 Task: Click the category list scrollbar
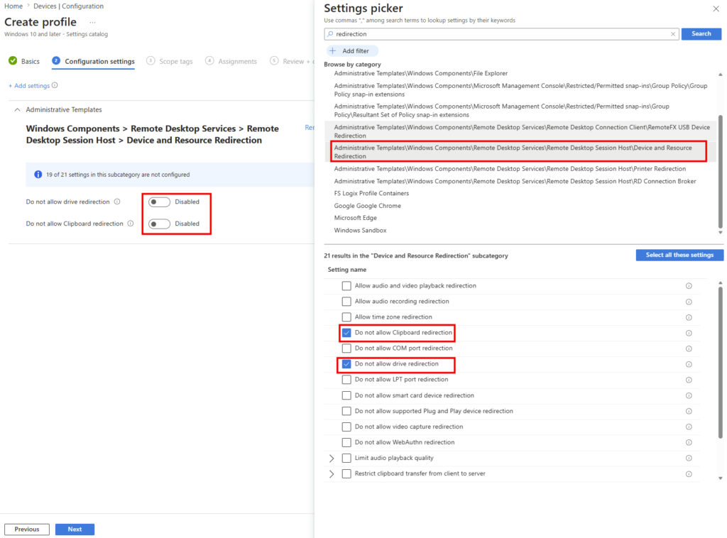[x=720, y=172]
